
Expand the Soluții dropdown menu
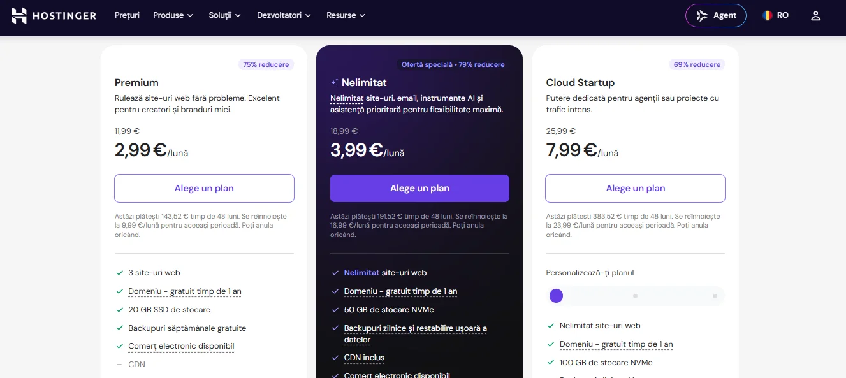coord(225,15)
